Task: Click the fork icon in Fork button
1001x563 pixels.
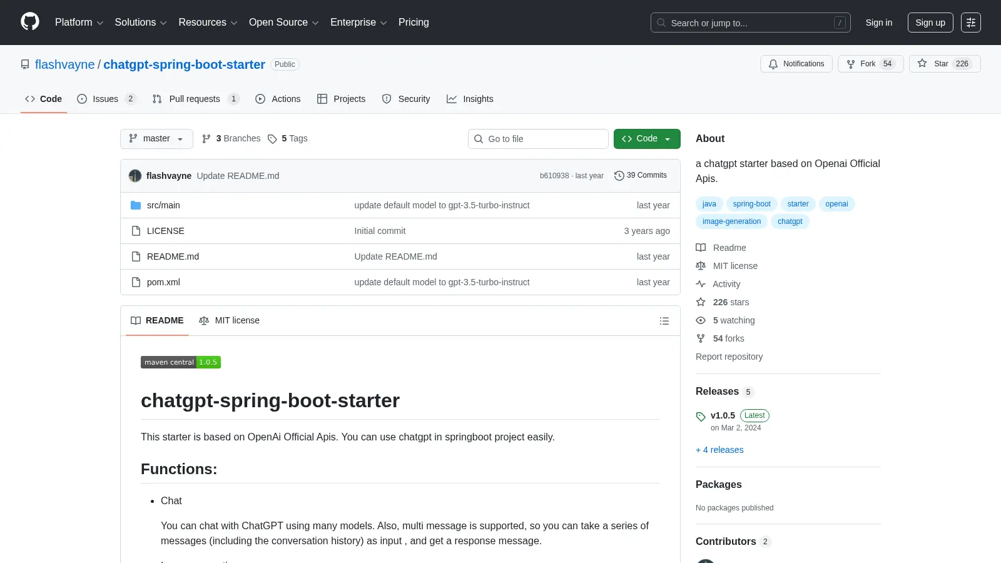Action: (x=851, y=64)
